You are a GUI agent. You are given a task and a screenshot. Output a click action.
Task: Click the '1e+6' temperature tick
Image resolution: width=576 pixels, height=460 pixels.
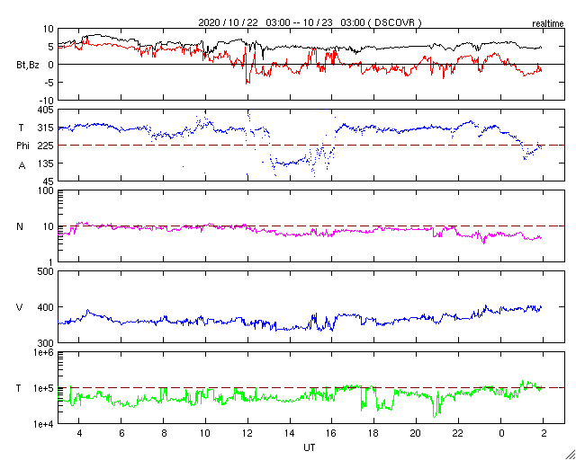[45, 352]
